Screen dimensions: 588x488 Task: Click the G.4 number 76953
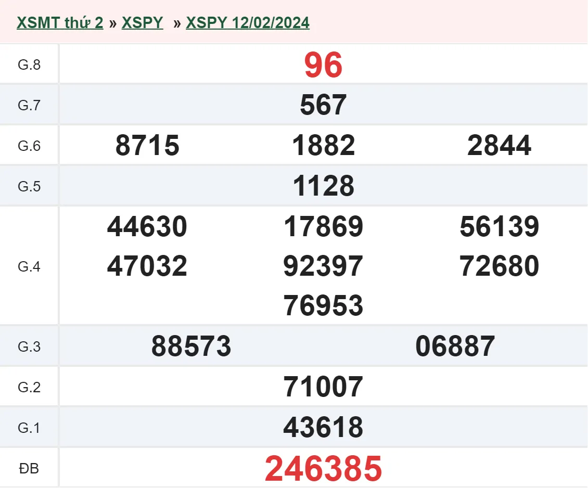(323, 305)
